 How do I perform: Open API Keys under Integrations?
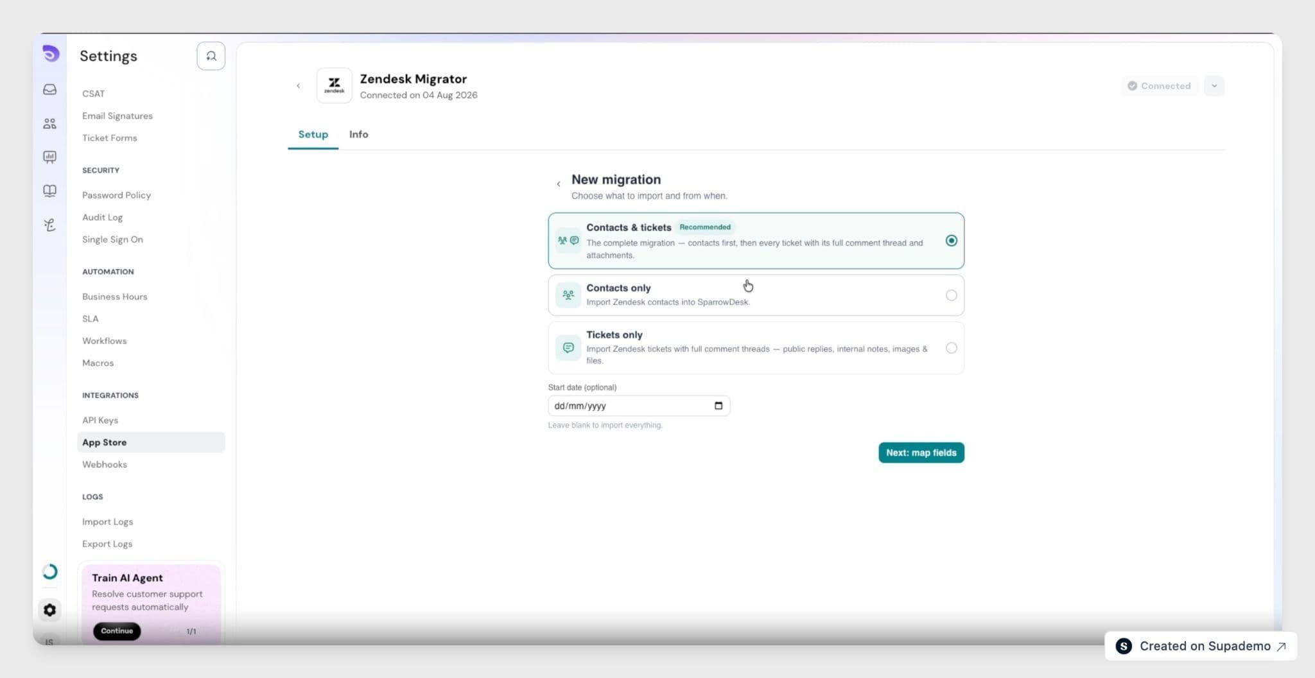[100, 421]
